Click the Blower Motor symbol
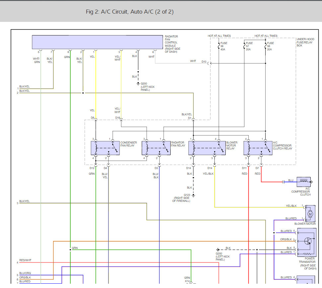The image size is (322, 288). (x=310, y=214)
